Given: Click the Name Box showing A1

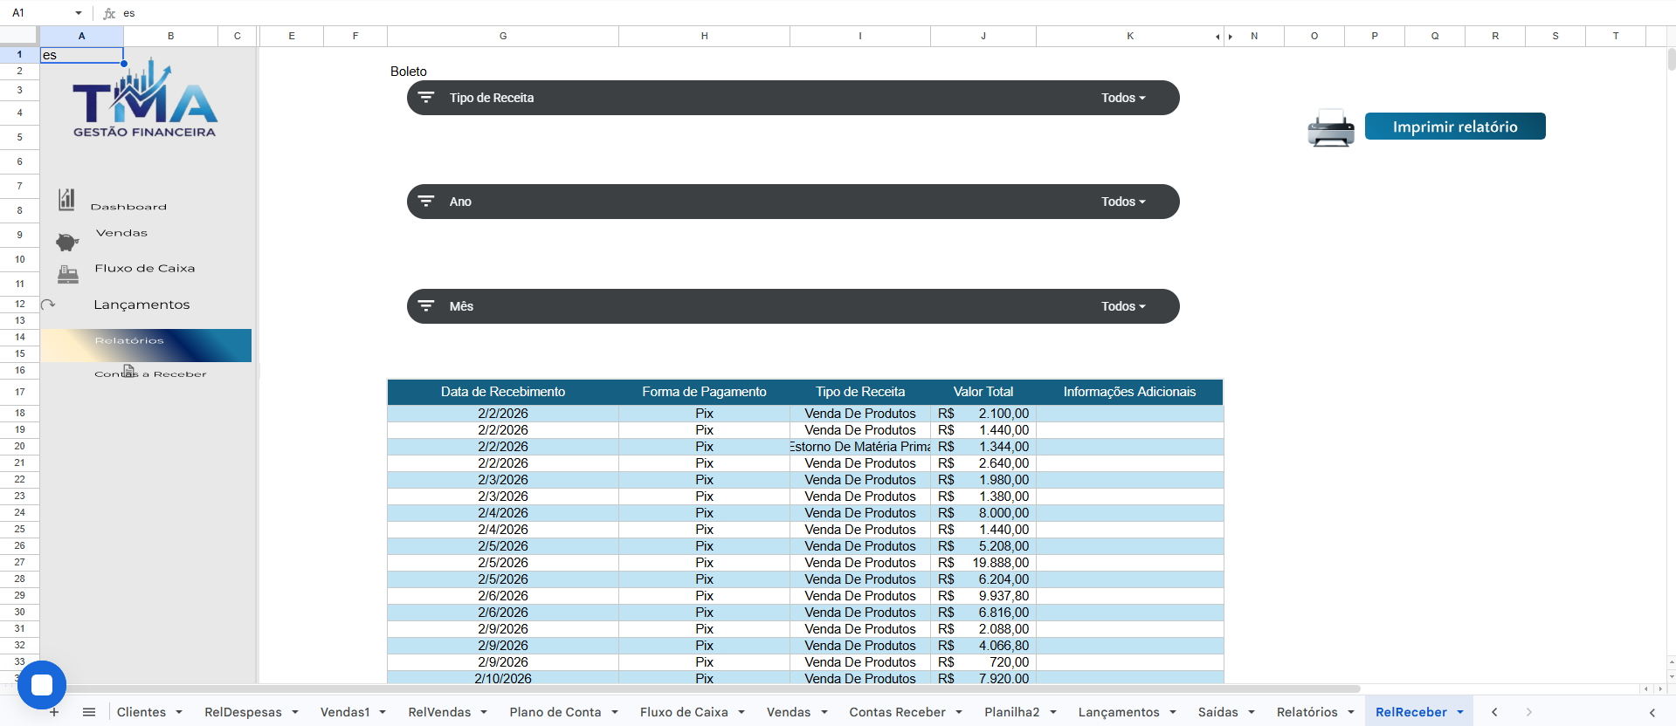Looking at the screenshot, I should 39,13.
